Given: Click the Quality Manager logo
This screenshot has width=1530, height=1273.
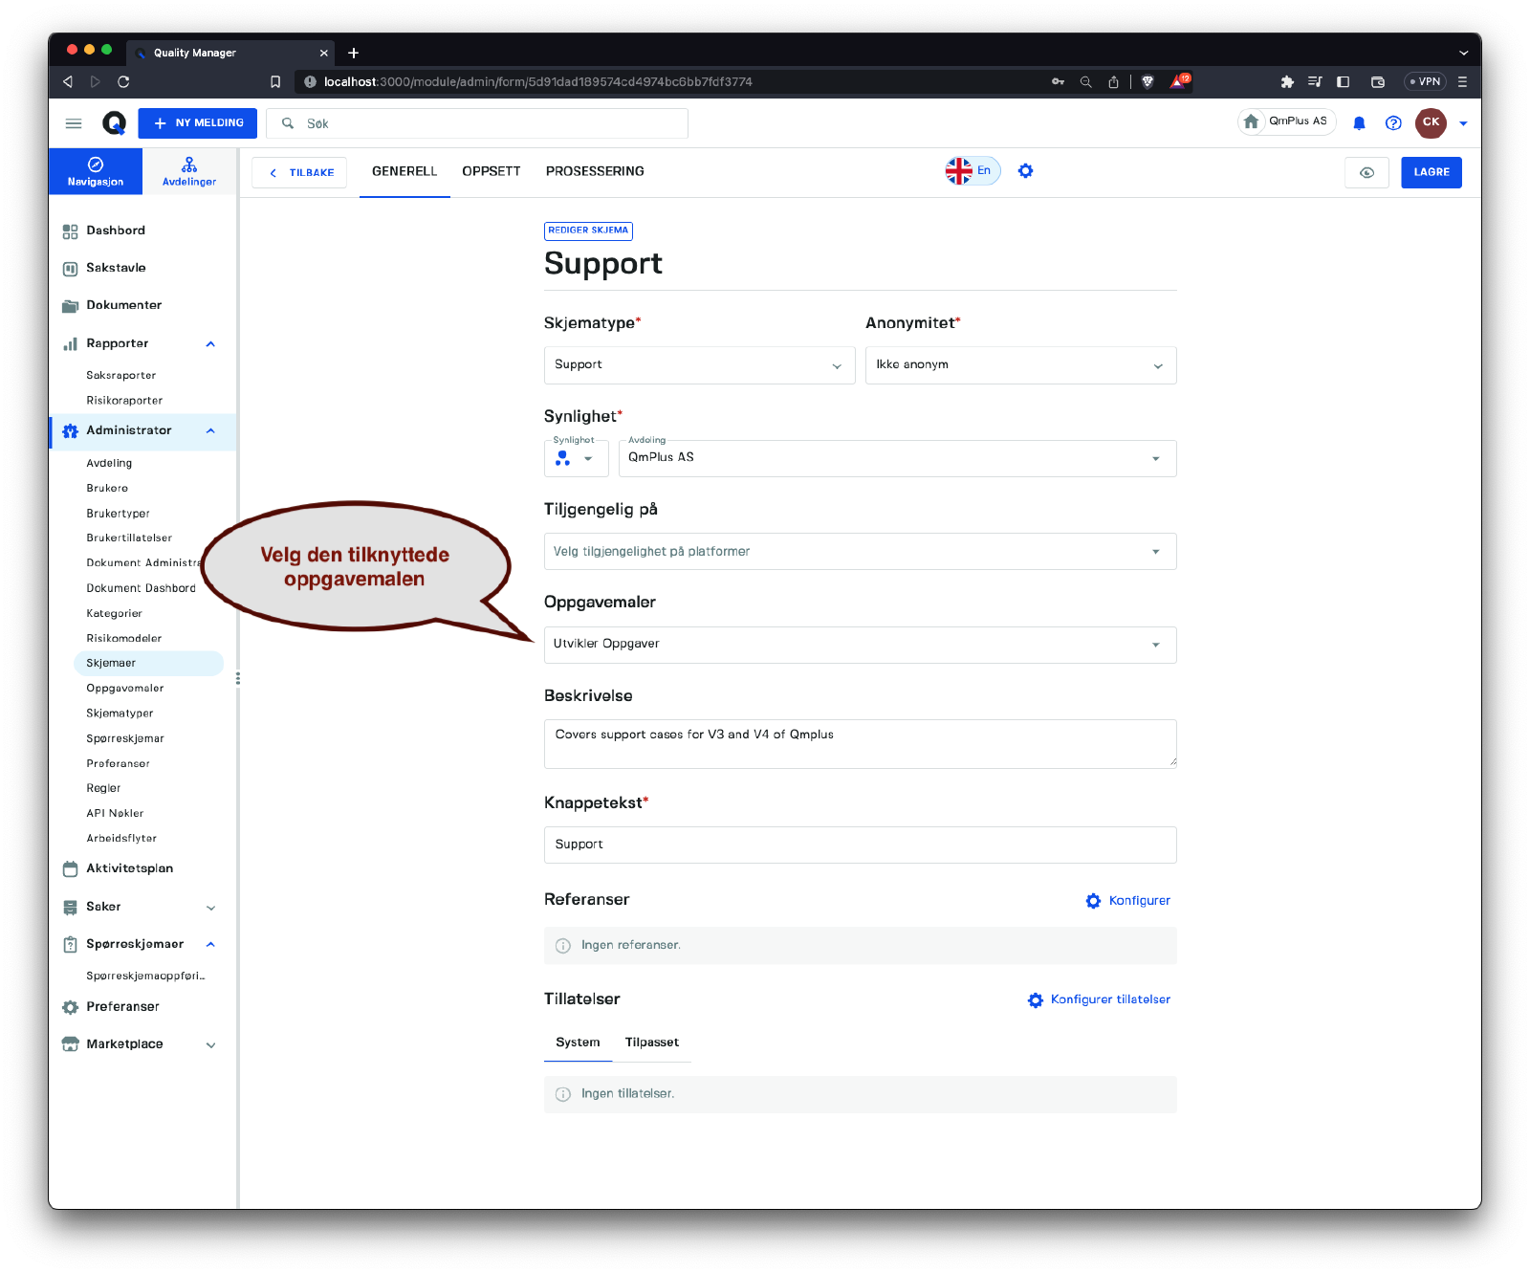Looking at the screenshot, I should tap(114, 123).
